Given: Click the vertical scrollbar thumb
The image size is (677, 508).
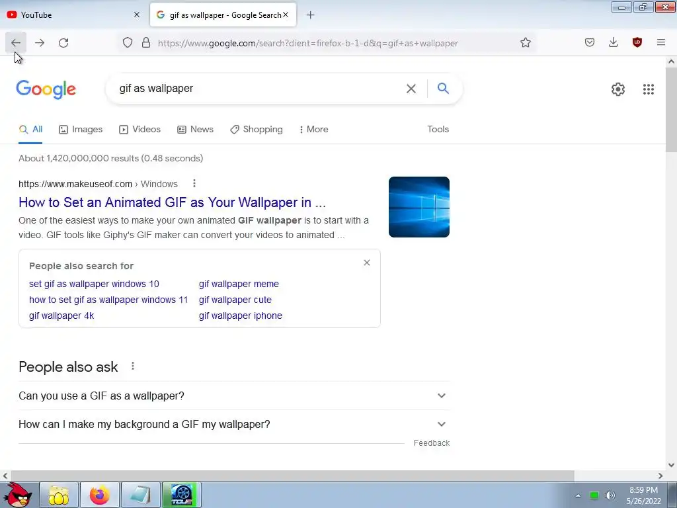Looking at the screenshot, I should [x=671, y=110].
